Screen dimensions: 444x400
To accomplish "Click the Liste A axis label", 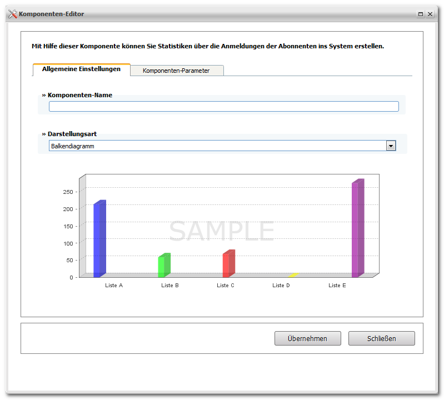I will click(x=114, y=286).
